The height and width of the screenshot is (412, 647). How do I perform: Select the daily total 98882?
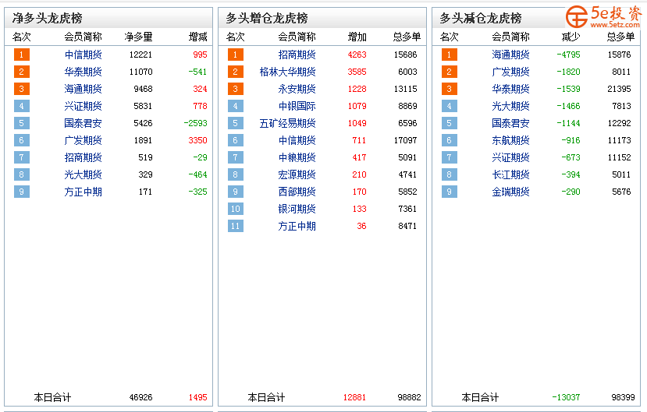(409, 398)
